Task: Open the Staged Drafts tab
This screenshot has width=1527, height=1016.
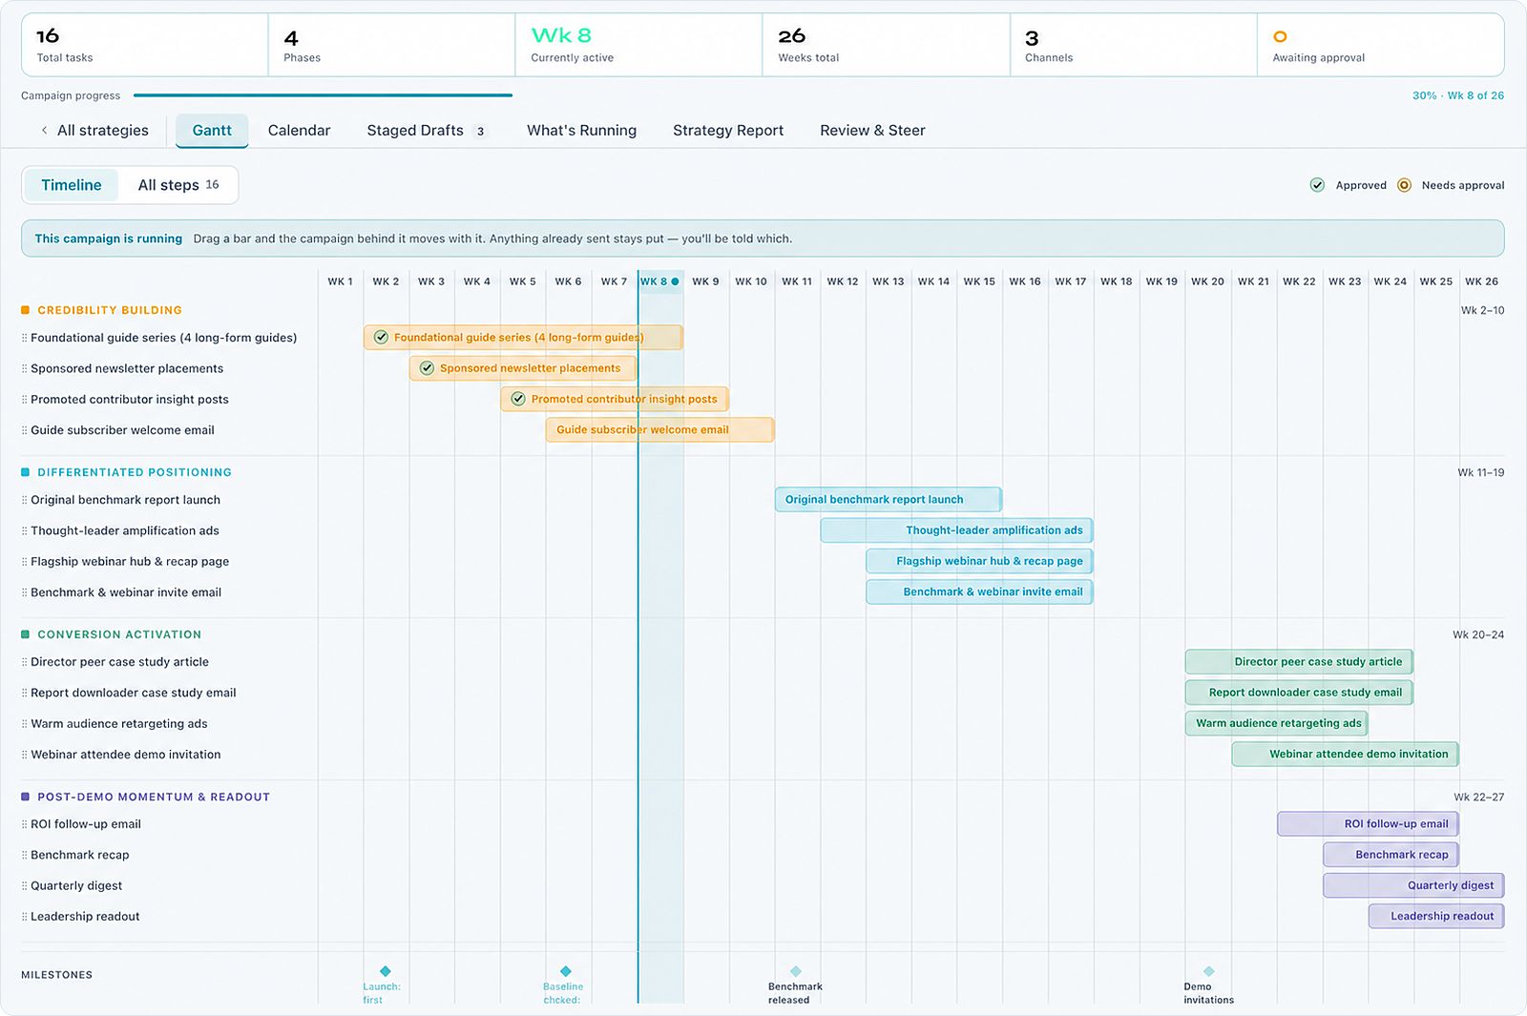Action: pos(426,131)
